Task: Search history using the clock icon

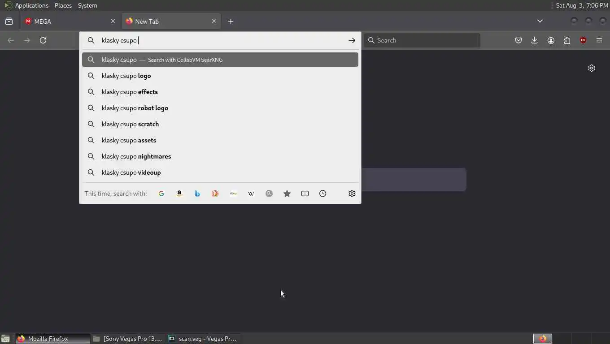Action: point(323,193)
